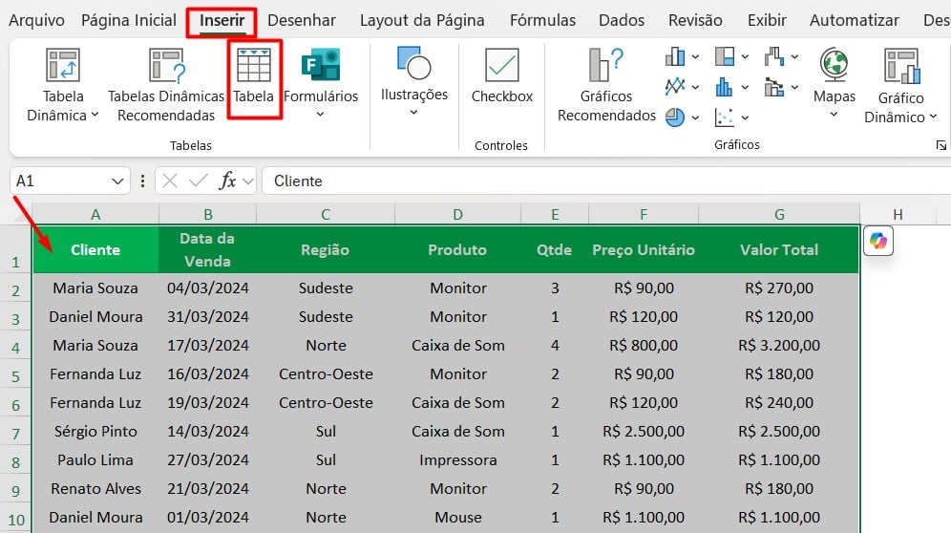
Task: Insert a pie or doughnut chart
Action: pos(675,117)
